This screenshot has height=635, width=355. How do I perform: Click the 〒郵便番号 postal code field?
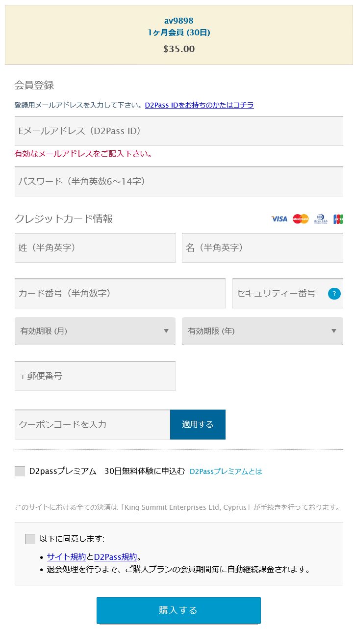[x=95, y=376]
